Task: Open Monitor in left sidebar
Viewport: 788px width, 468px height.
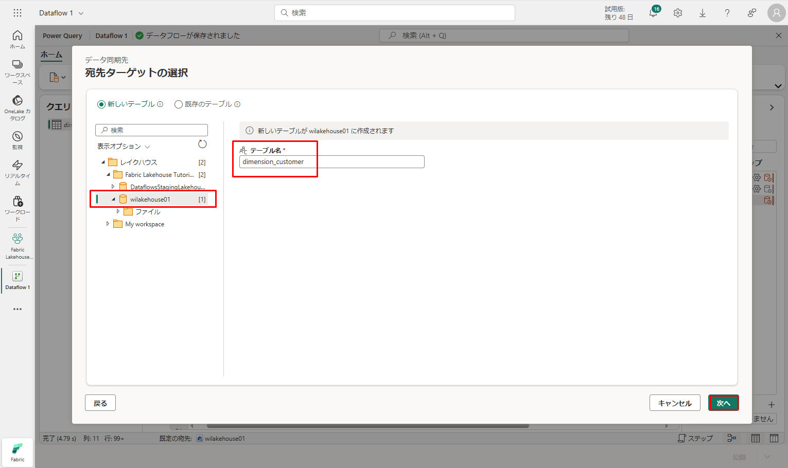Action: point(17,140)
